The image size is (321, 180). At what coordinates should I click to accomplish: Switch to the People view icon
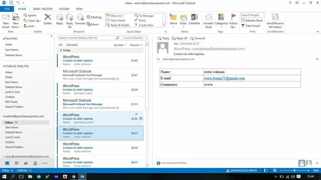[x=26, y=163]
